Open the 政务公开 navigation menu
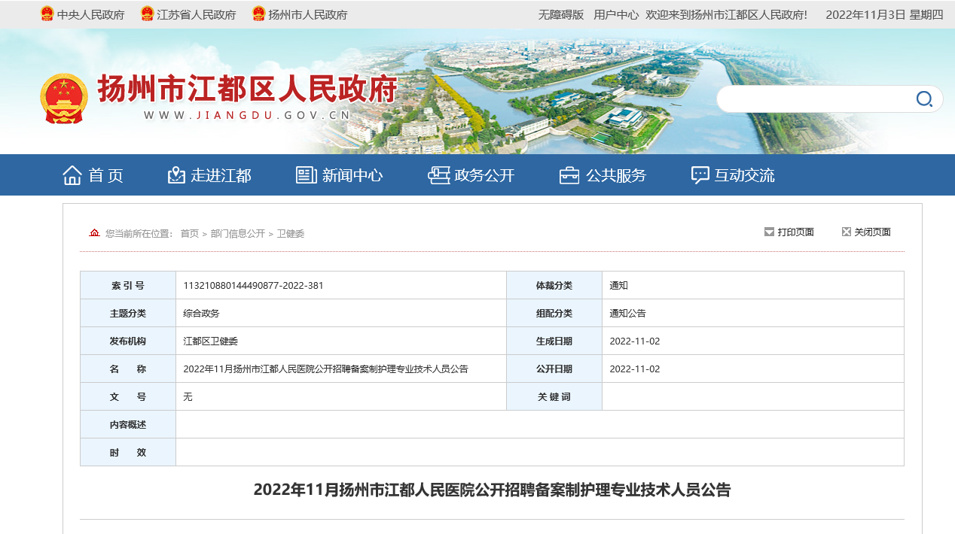 pyautogui.click(x=484, y=175)
